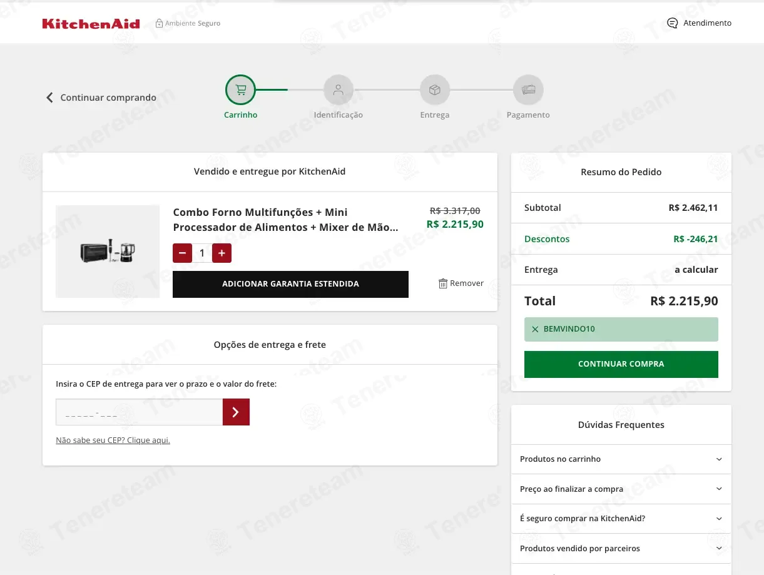
Task: Select the Pagamento card step icon
Action: coord(528,90)
